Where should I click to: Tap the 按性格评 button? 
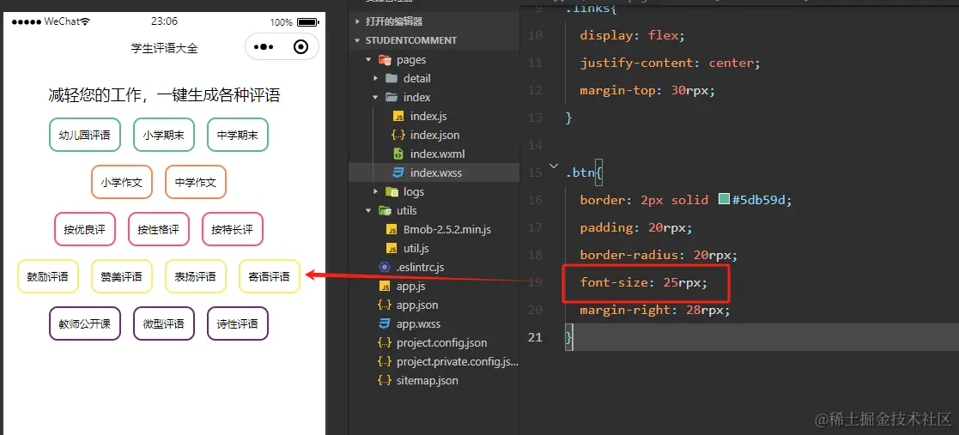tap(159, 229)
